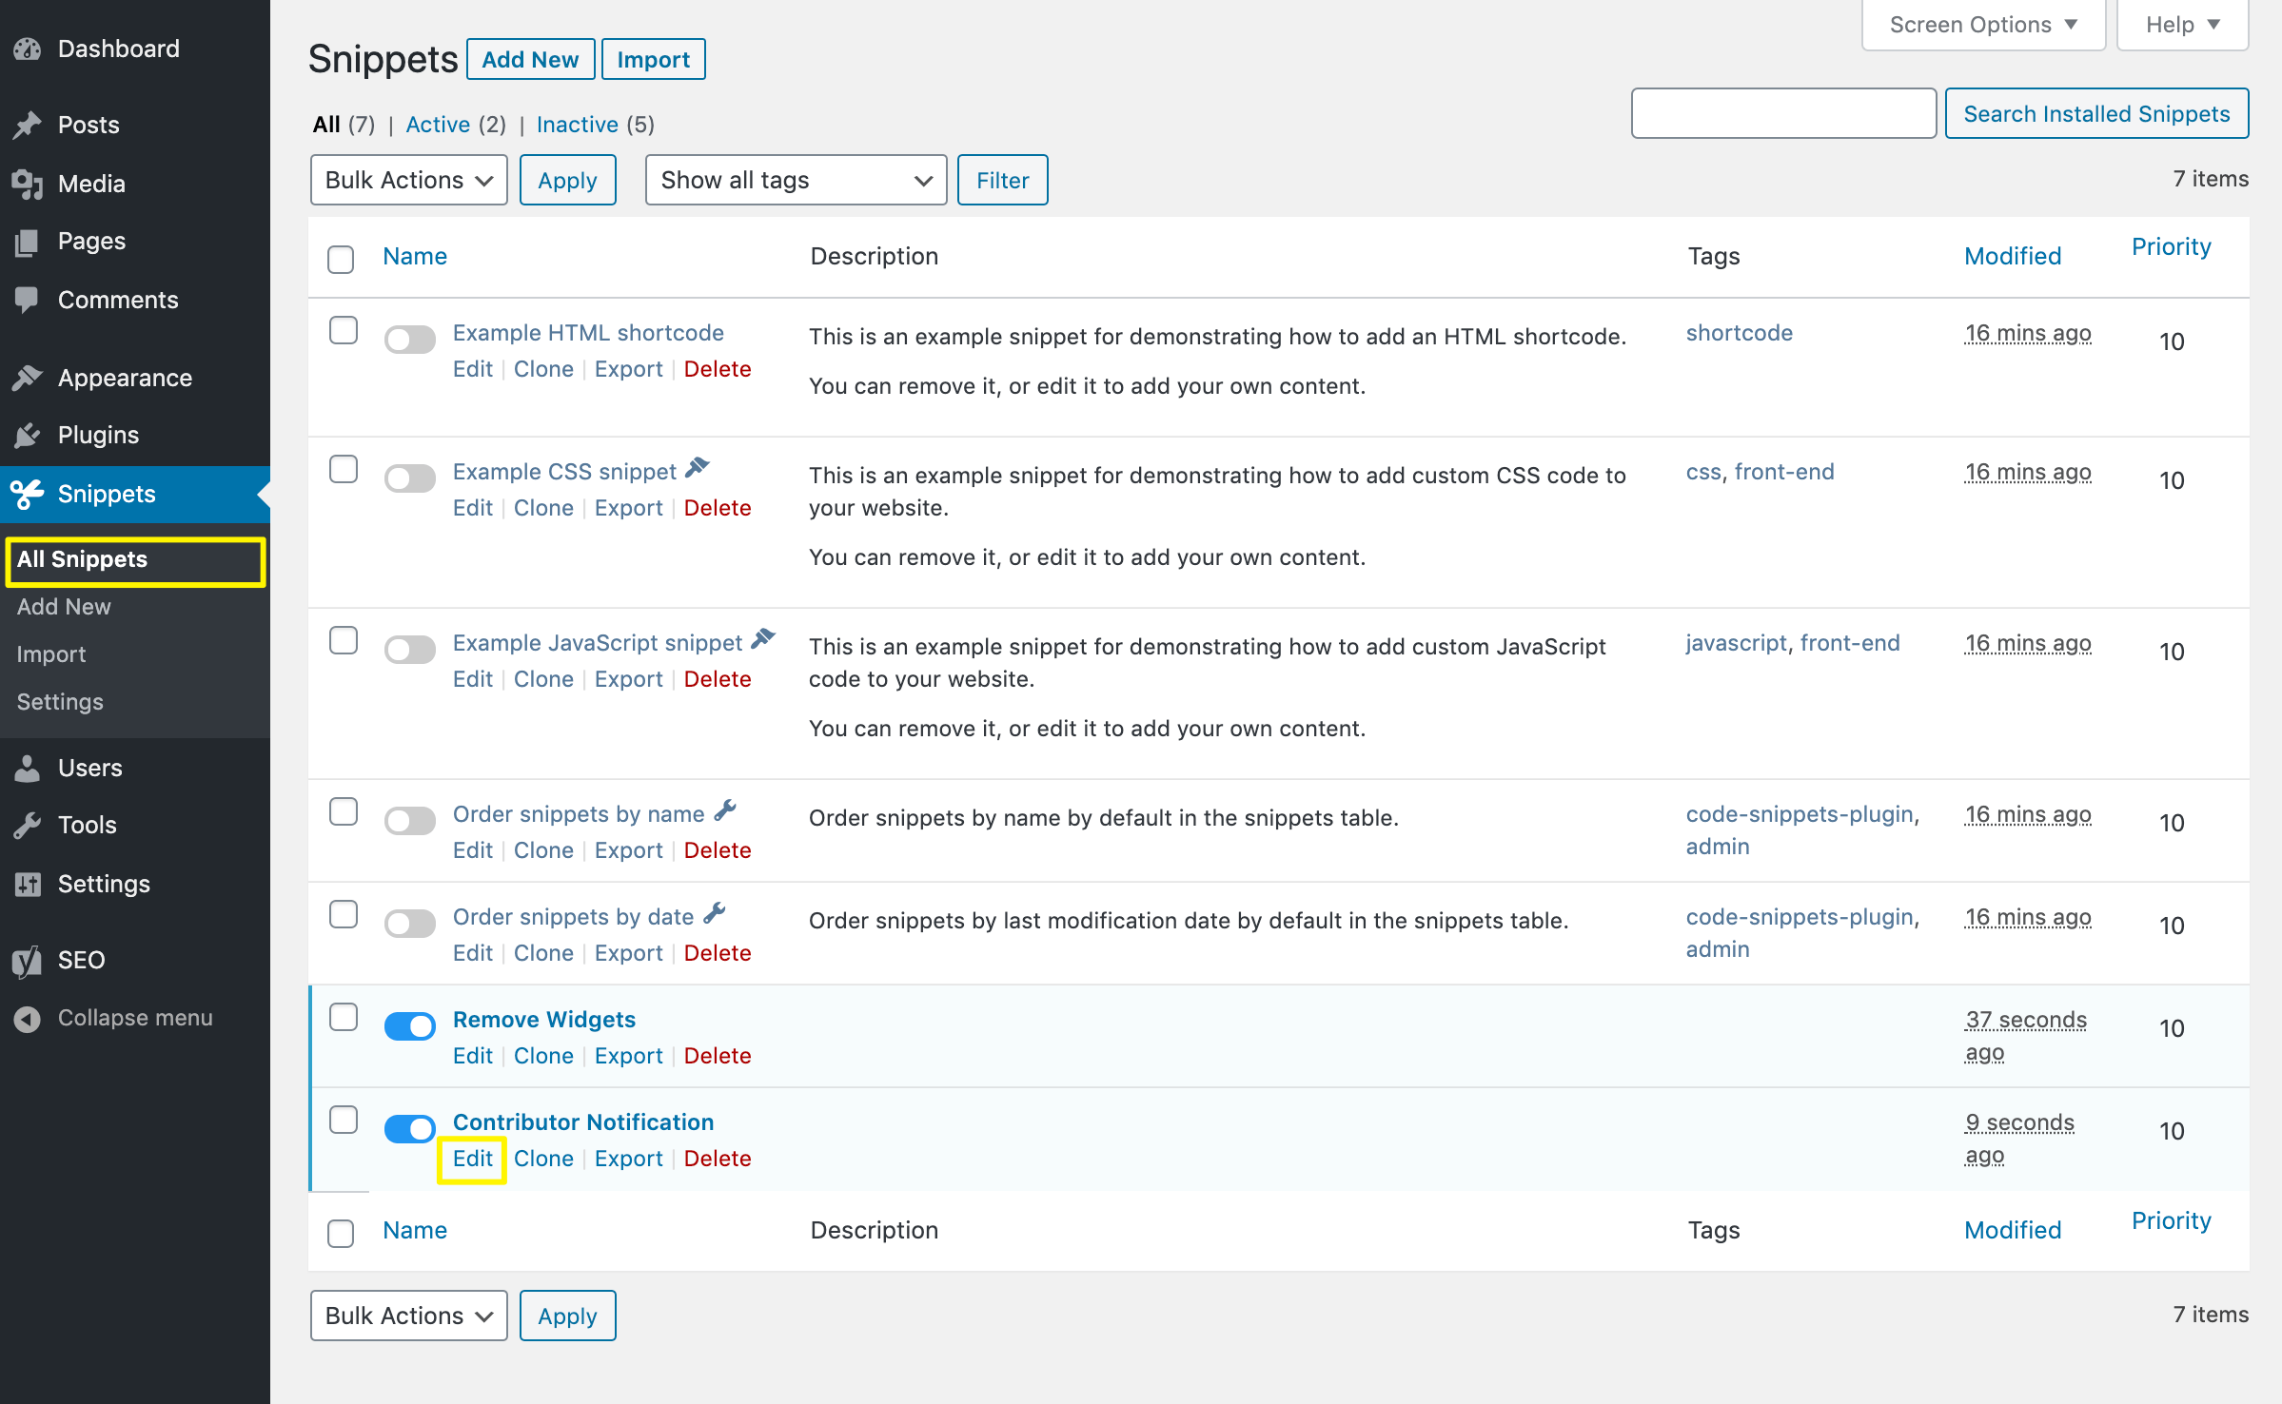
Task: Open the Snippets Settings page
Action: [59, 700]
